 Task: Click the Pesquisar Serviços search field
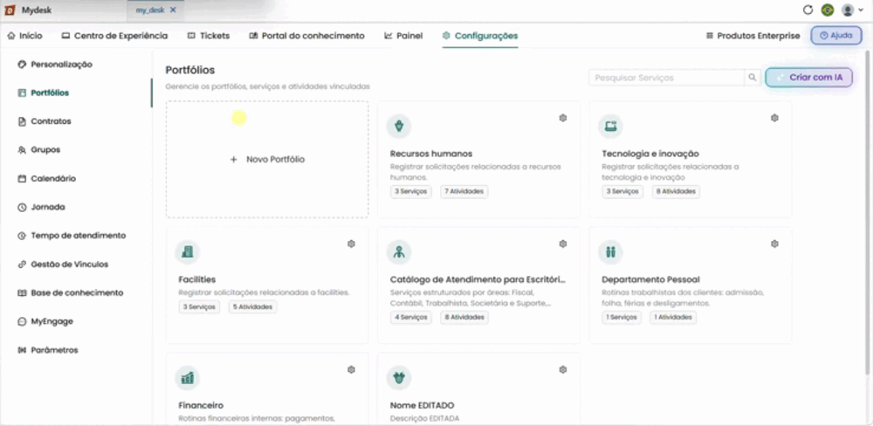pyautogui.click(x=666, y=78)
